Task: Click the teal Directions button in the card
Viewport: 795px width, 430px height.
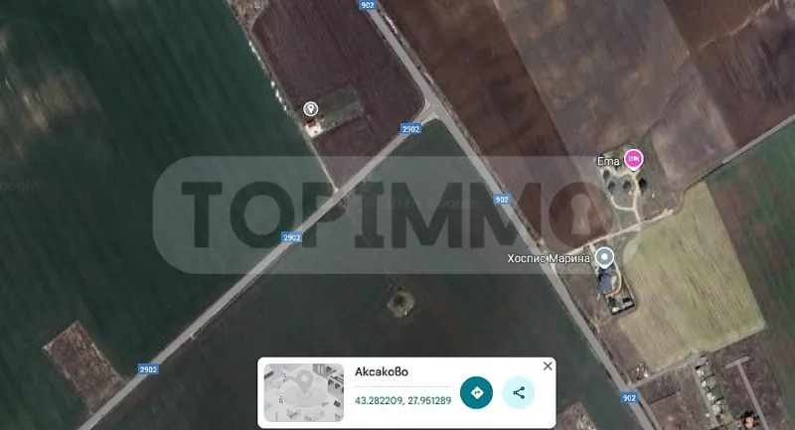Action: (x=476, y=392)
